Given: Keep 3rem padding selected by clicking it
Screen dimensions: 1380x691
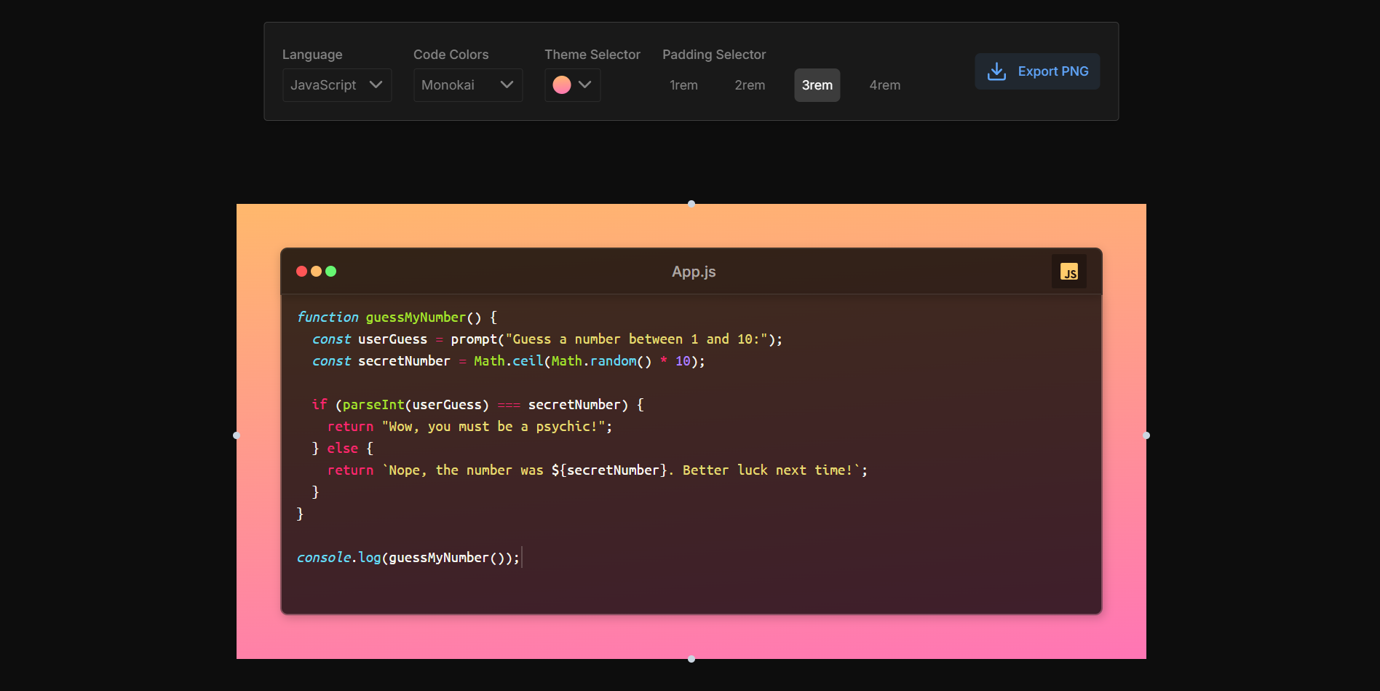Looking at the screenshot, I should click(x=817, y=84).
